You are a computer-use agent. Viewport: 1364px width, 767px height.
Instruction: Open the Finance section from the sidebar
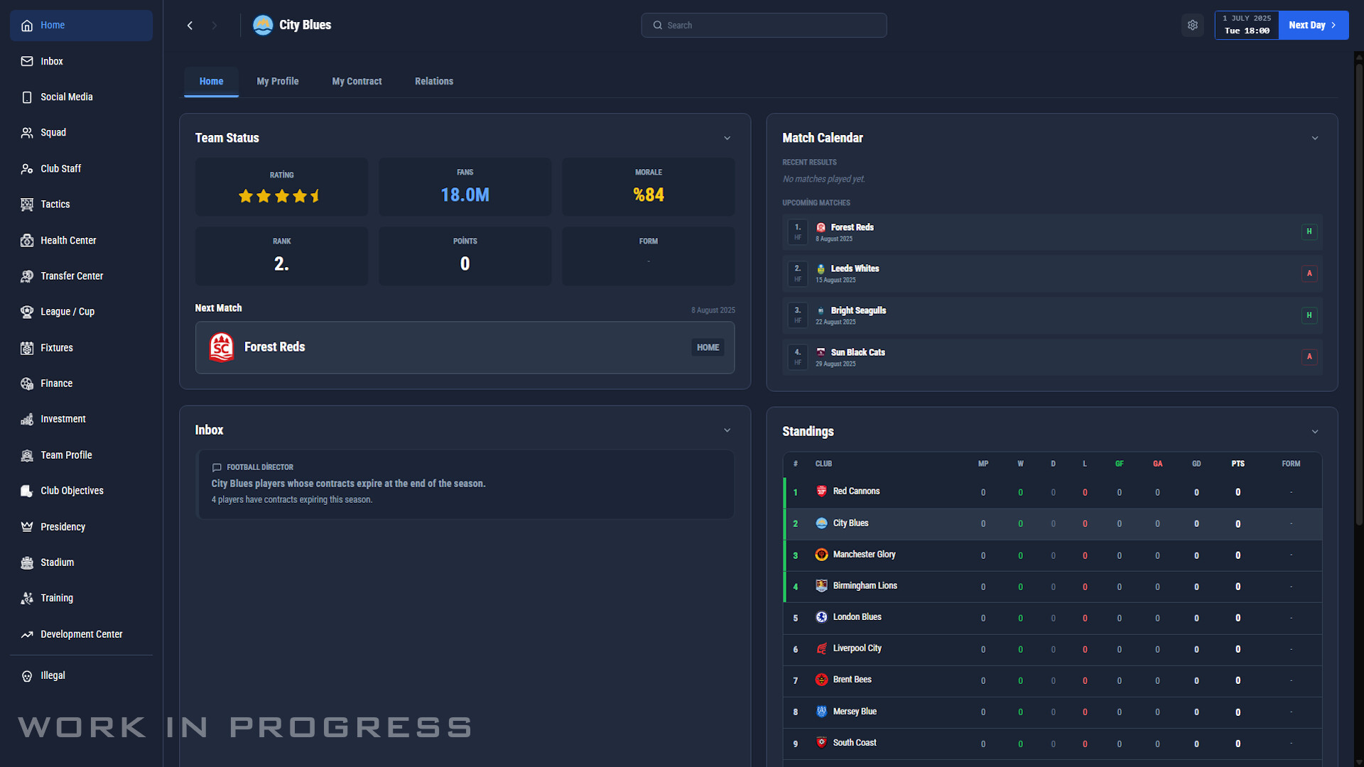tap(55, 383)
